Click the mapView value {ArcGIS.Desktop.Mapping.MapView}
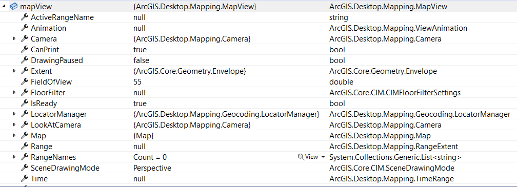Screen dimensions: 517x187 point(195,7)
